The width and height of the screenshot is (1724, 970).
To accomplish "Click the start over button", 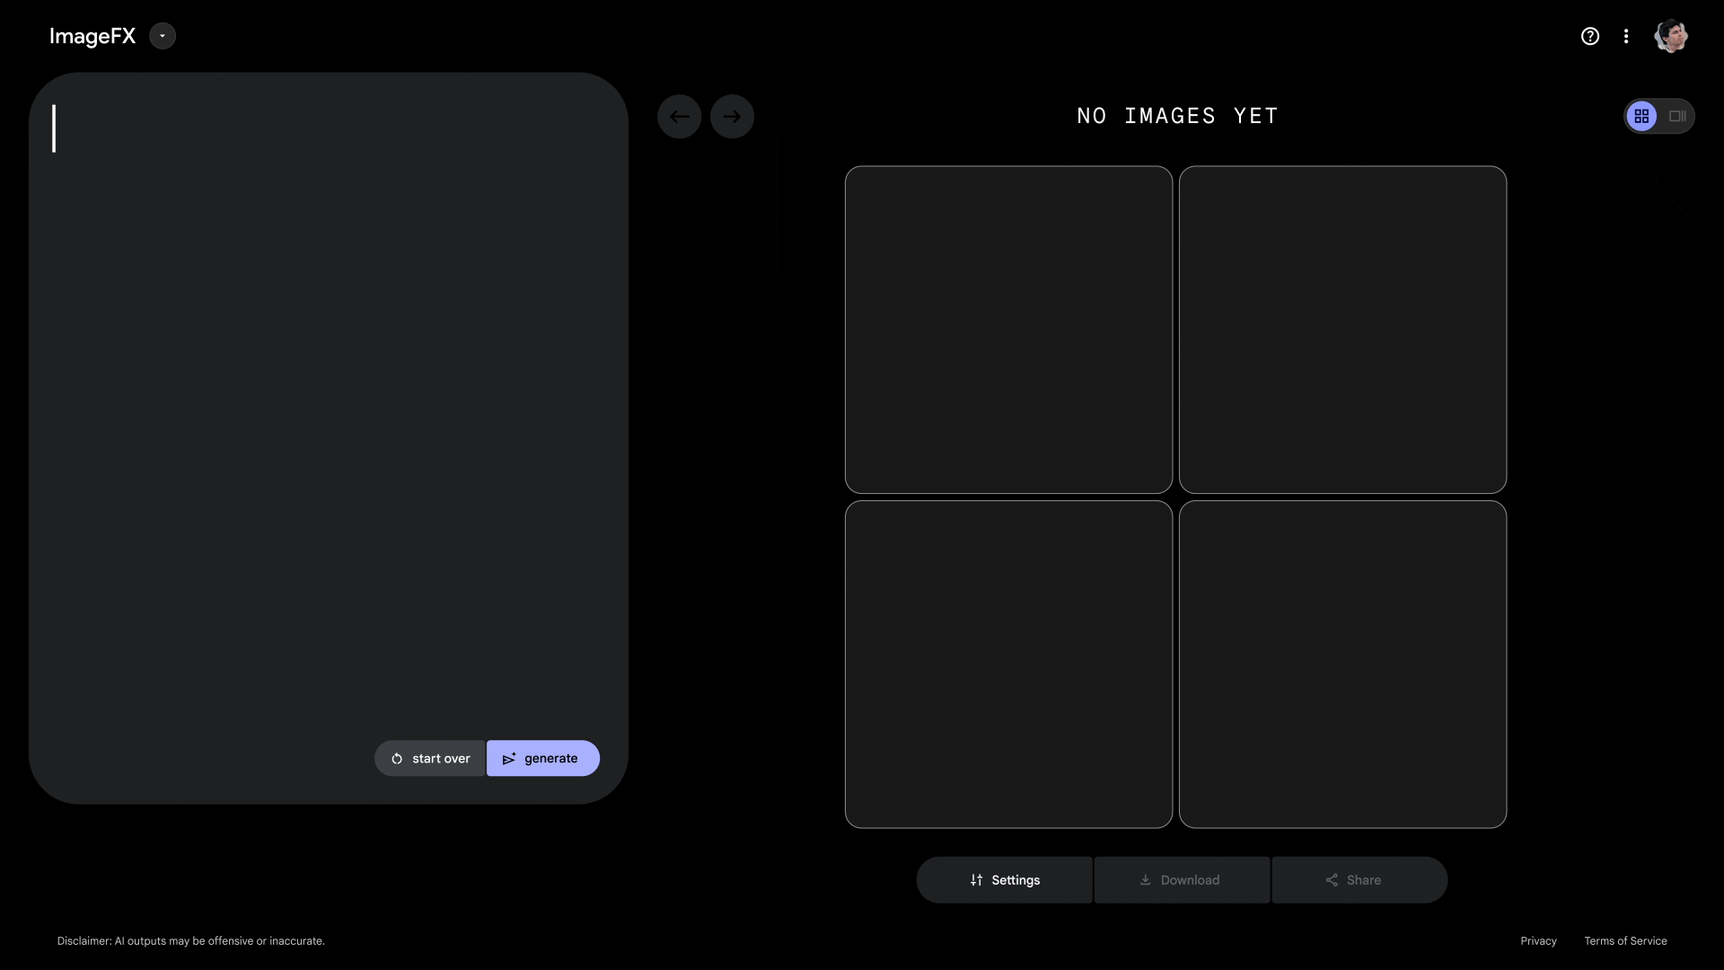I will click(x=430, y=758).
